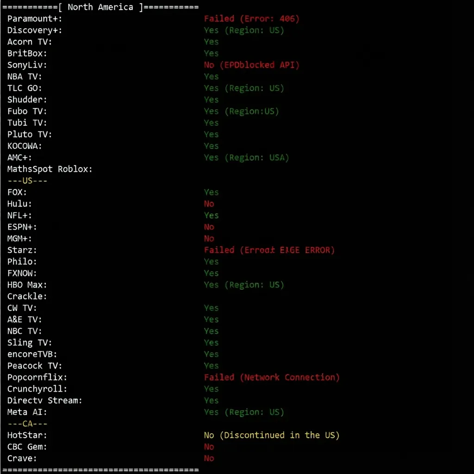The height and width of the screenshot is (474, 474).
Task: Click the 'Meta AI:' label
Action: [27, 412]
